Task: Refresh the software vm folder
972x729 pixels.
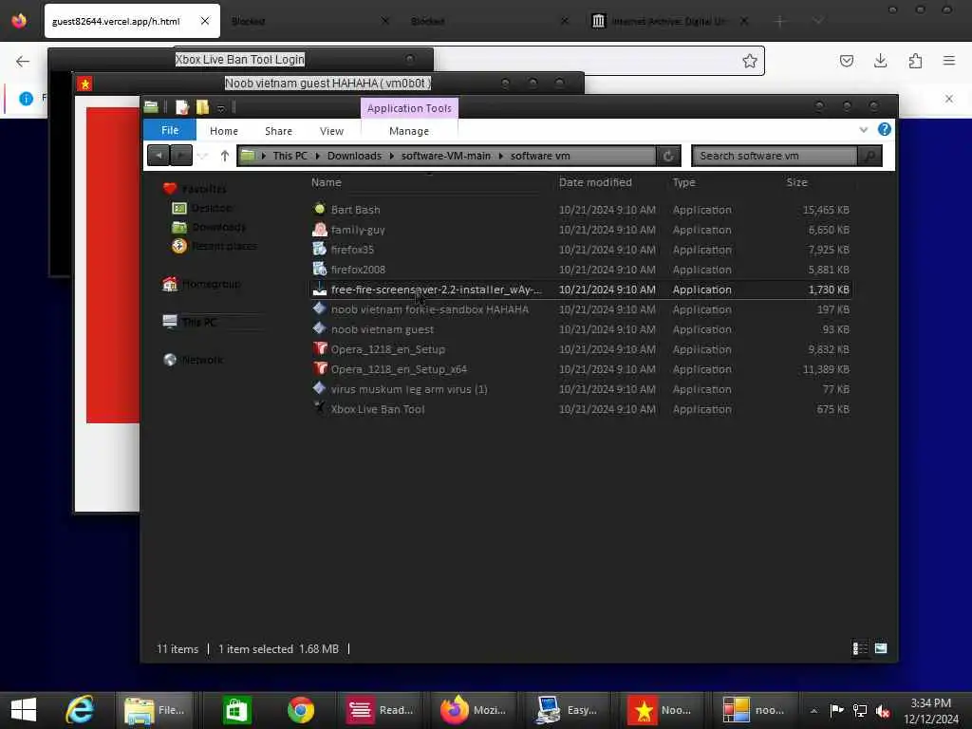Action: point(668,156)
